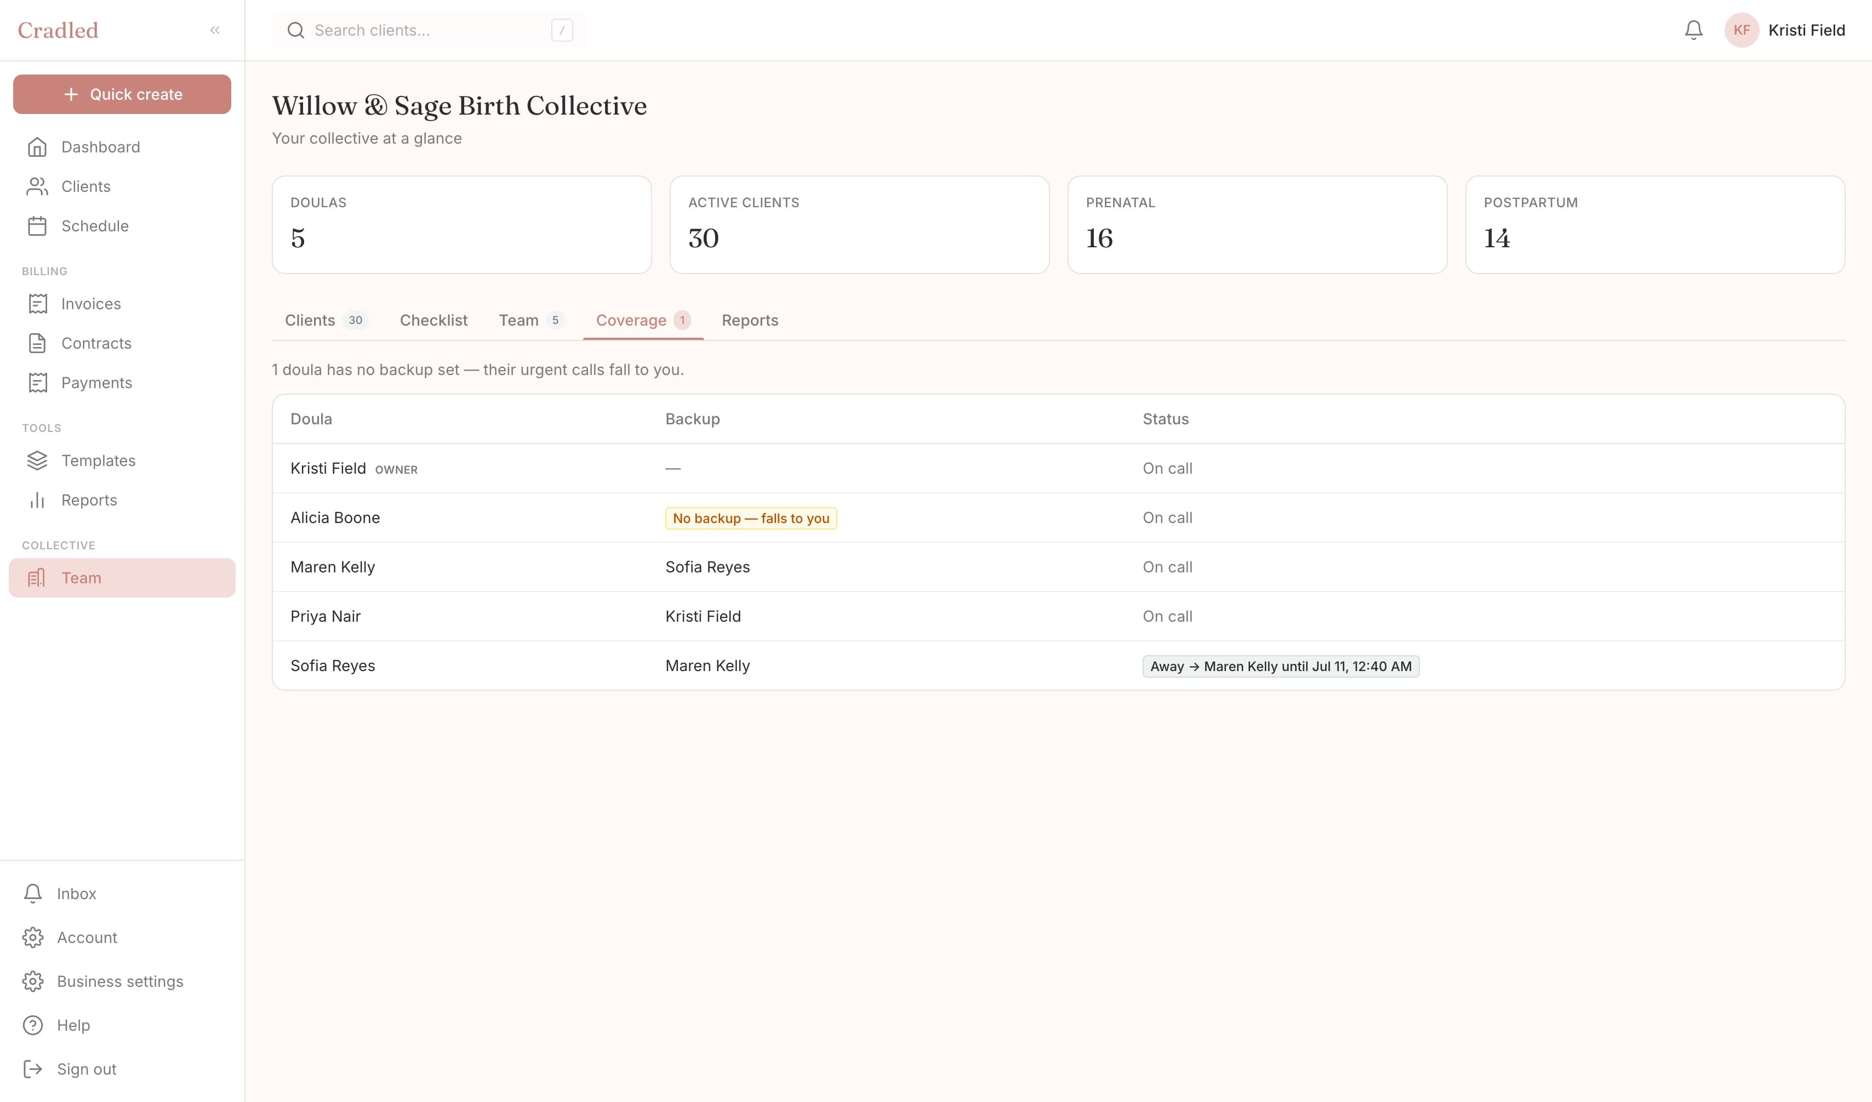Click the Dashboard home icon
Viewport: 1872px width, 1102px height.
coord(37,147)
